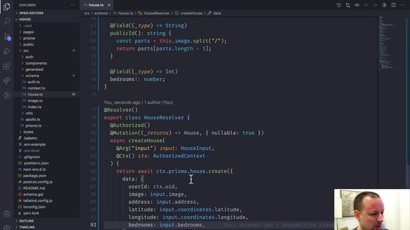This screenshot has width=410, height=230.
Task: Open image.ts file
Action: pyautogui.click(x=47, y=101)
